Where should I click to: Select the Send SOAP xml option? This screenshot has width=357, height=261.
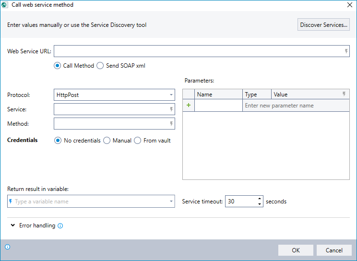point(100,66)
